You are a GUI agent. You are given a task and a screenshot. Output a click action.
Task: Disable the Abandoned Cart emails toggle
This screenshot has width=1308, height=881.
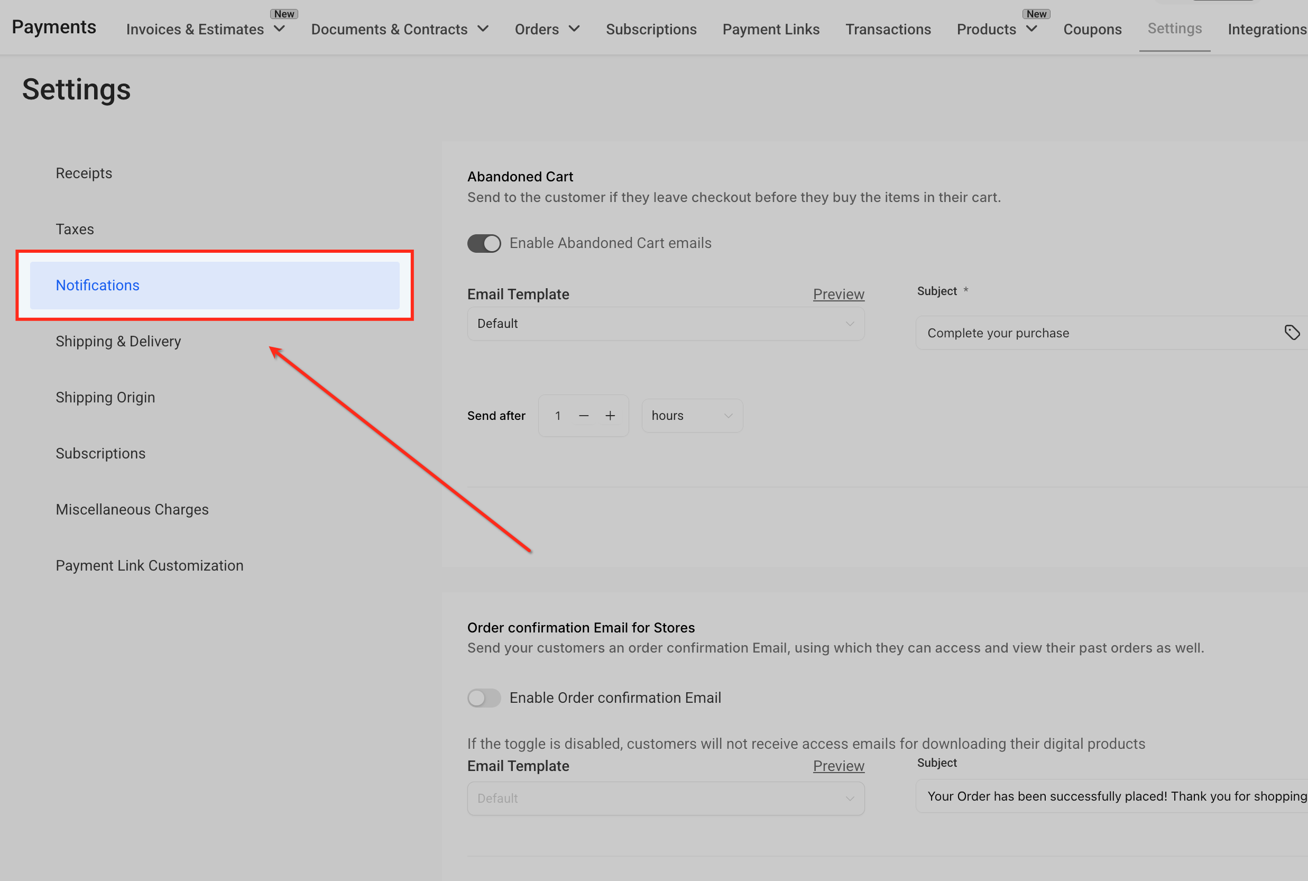(484, 243)
